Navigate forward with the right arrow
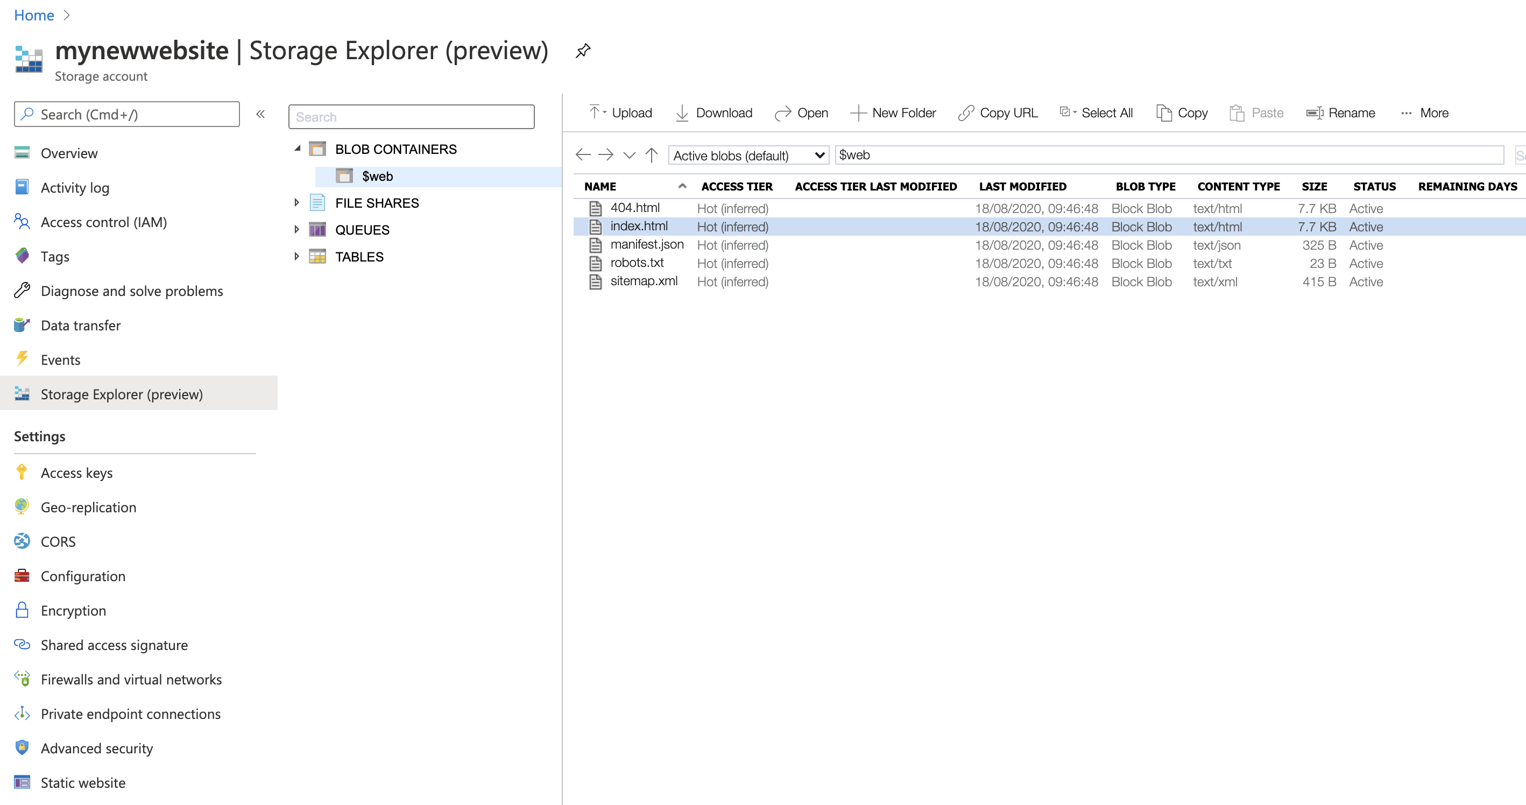This screenshot has width=1526, height=805. point(605,154)
